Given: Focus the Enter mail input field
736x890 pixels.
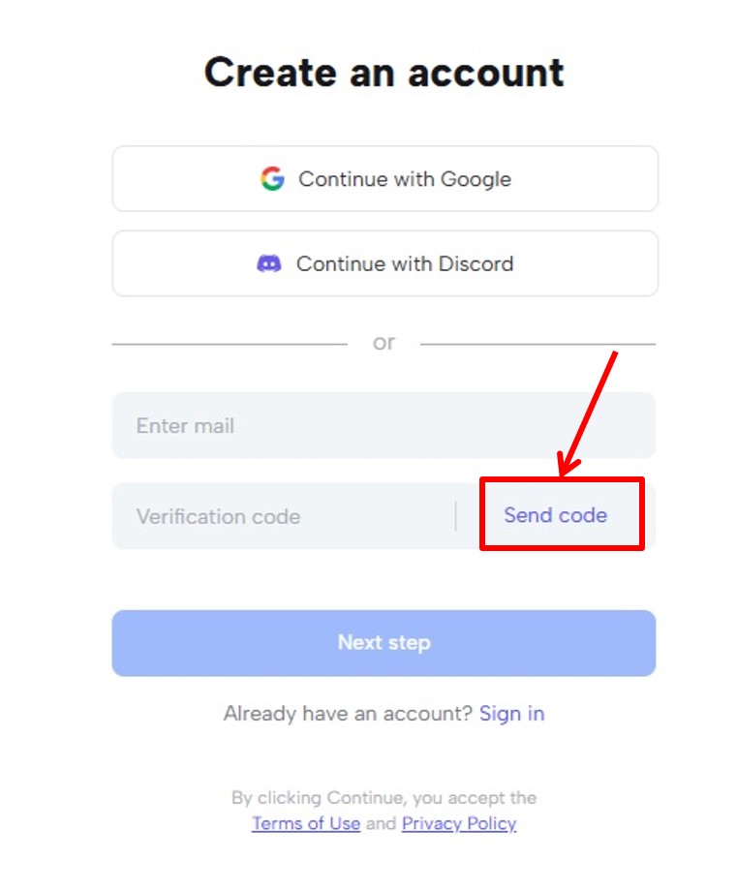Looking at the screenshot, I should tap(383, 425).
